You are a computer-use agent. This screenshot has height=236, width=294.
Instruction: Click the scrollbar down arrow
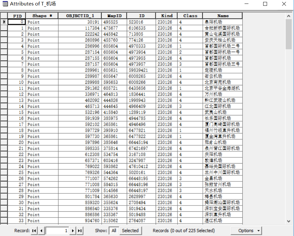point(288,221)
